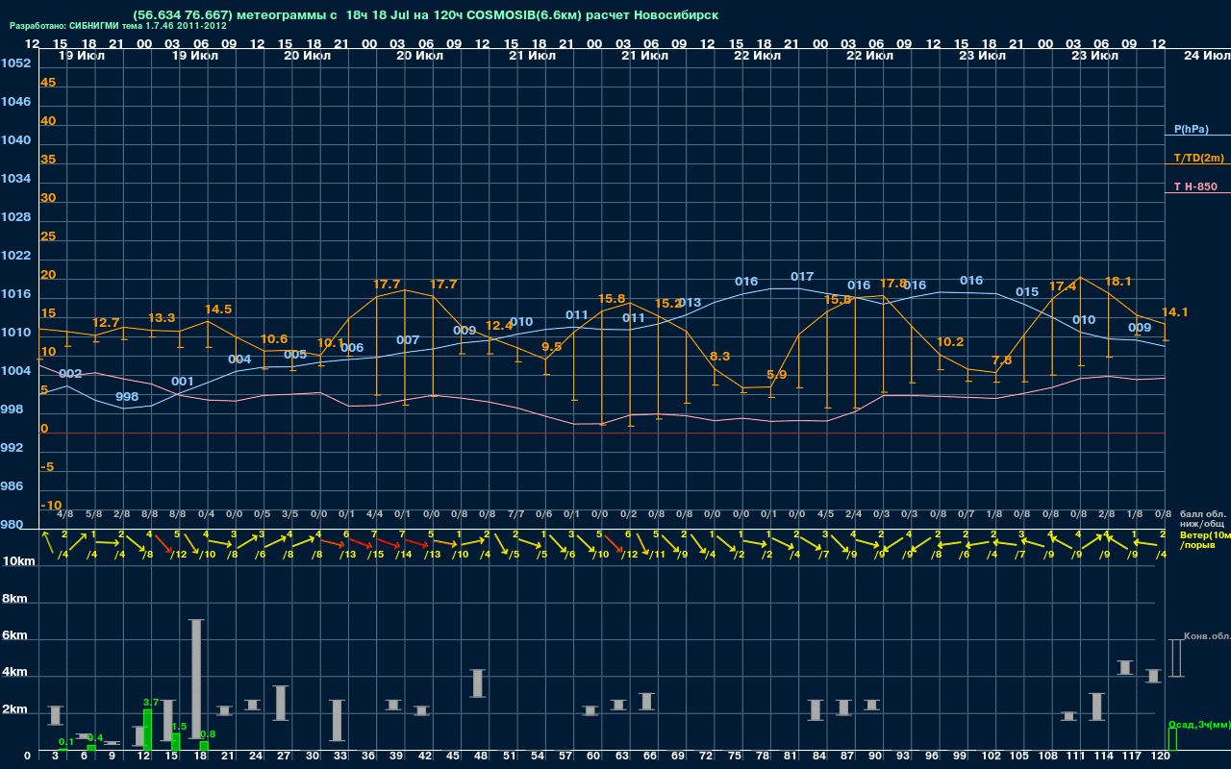Click the orange 35 temperature axis label
The image size is (1231, 769).
pos(48,160)
